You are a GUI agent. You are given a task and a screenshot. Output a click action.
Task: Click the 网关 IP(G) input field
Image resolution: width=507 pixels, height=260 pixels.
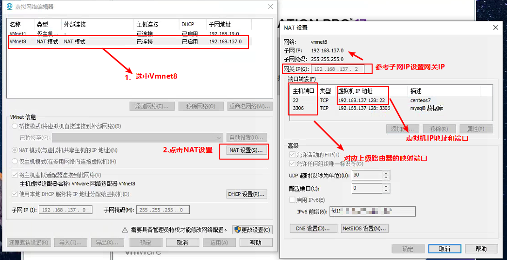337,69
